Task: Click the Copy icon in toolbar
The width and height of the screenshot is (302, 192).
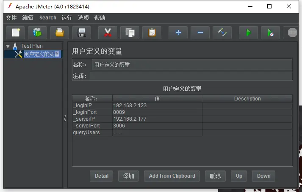Action: 130,32
